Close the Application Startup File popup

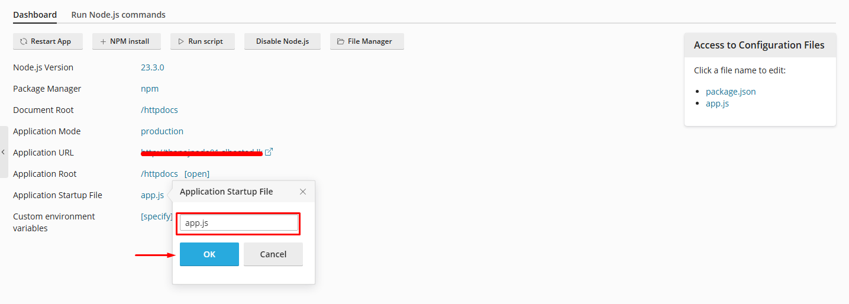pos(303,192)
